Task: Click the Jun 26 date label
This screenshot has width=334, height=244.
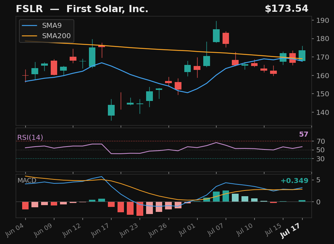Action: point(158,230)
